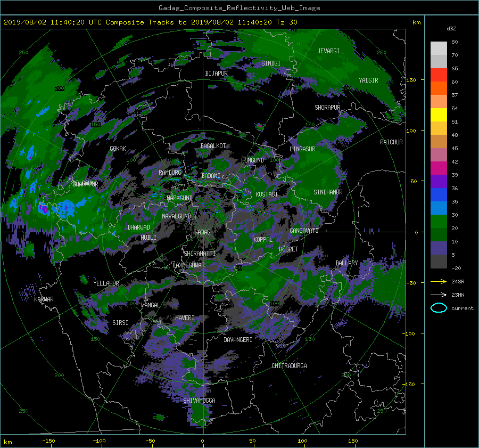Screen dimensions: 479x448
Task: Click the DAVANGERI city label
Action: (x=238, y=340)
